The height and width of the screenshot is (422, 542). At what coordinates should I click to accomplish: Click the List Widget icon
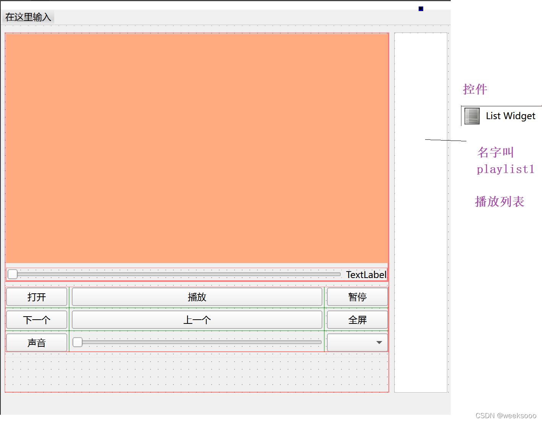pyautogui.click(x=472, y=116)
